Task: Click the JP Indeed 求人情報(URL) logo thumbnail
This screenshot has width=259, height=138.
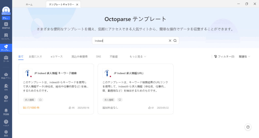Action: coord(107,73)
